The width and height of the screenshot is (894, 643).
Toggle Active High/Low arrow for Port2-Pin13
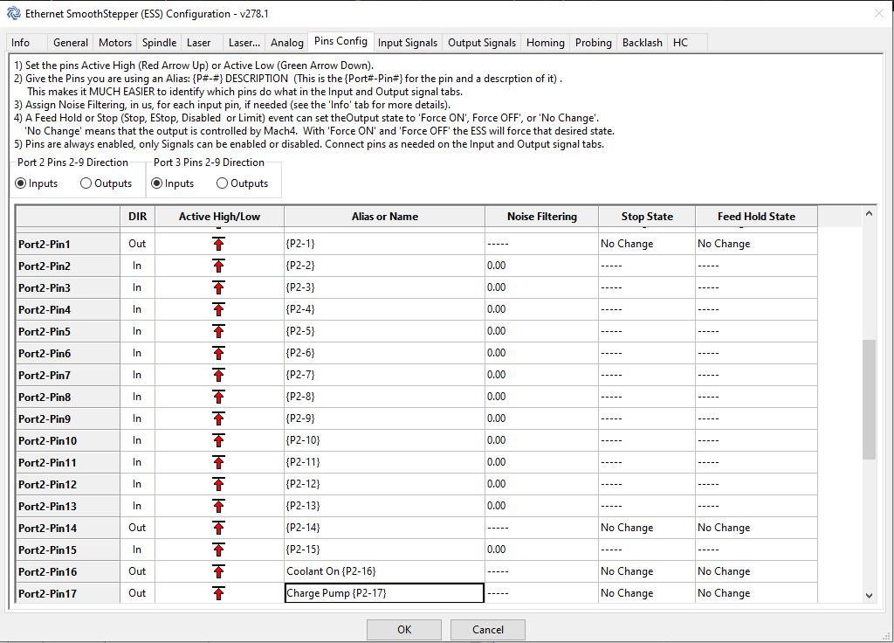pyautogui.click(x=218, y=506)
